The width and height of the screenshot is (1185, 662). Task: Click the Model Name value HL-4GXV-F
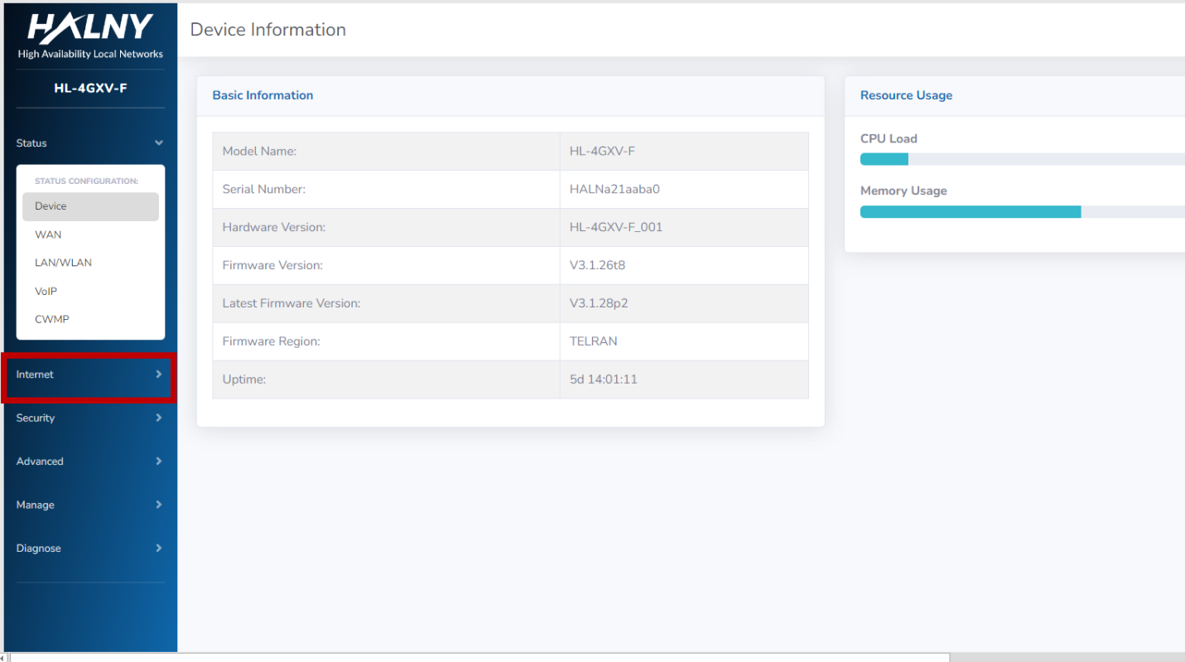(x=602, y=151)
